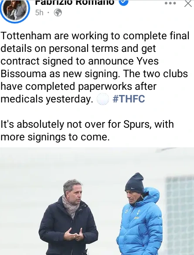Click the blue story ring around avatar

click(15, 10)
